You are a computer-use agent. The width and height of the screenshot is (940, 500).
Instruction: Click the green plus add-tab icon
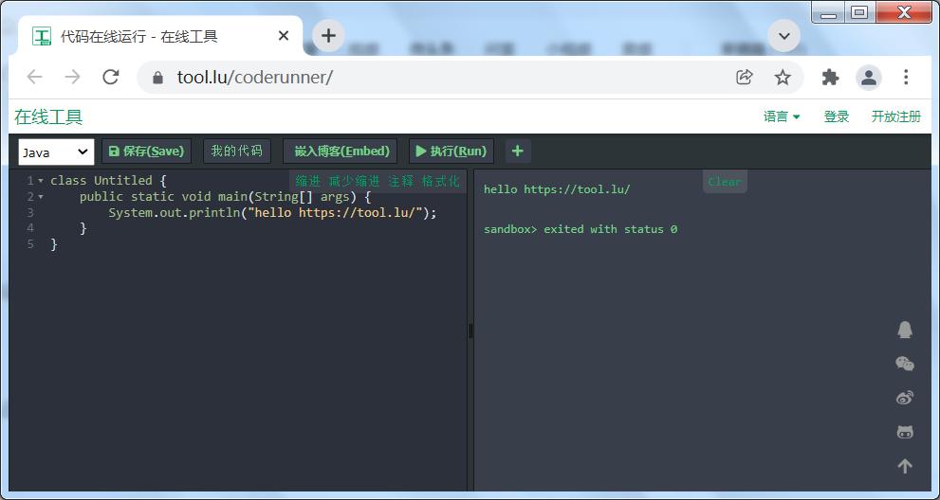coord(518,151)
